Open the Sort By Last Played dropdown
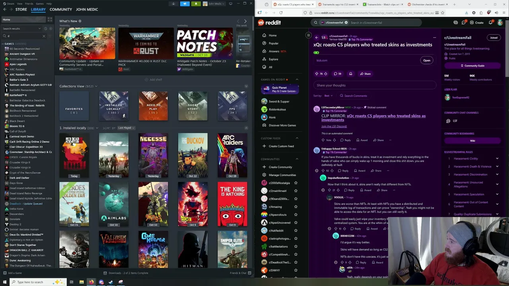 click(126, 128)
